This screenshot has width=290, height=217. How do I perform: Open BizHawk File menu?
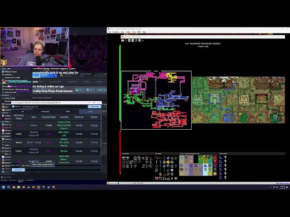point(109,32)
